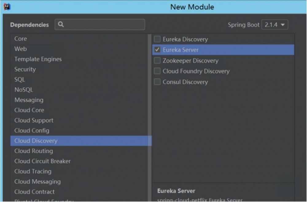This screenshot has height=202, width=307.
Task: Choose the Cloud Circuit Breaker category
Action: tap(42, 161)
